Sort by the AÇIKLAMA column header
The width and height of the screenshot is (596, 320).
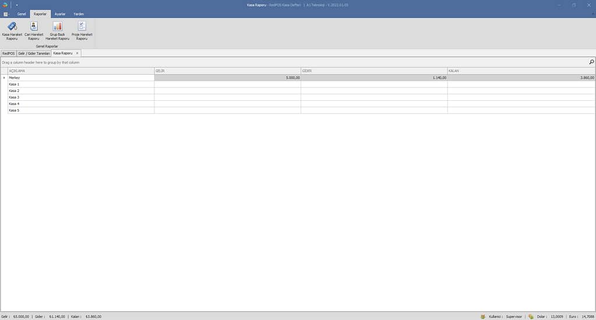pos(81,71)
